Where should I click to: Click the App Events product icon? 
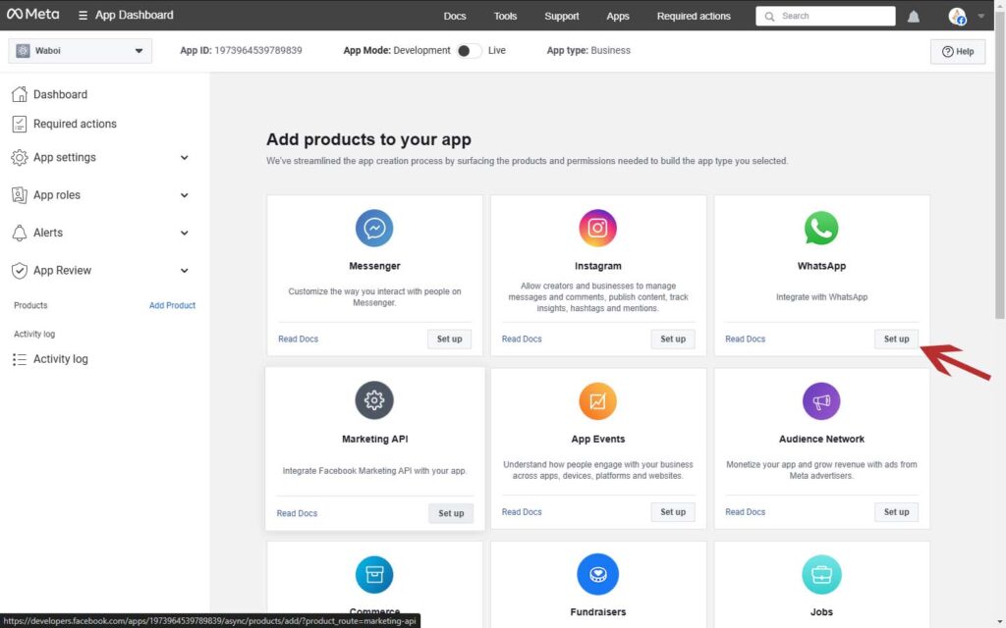597,401
